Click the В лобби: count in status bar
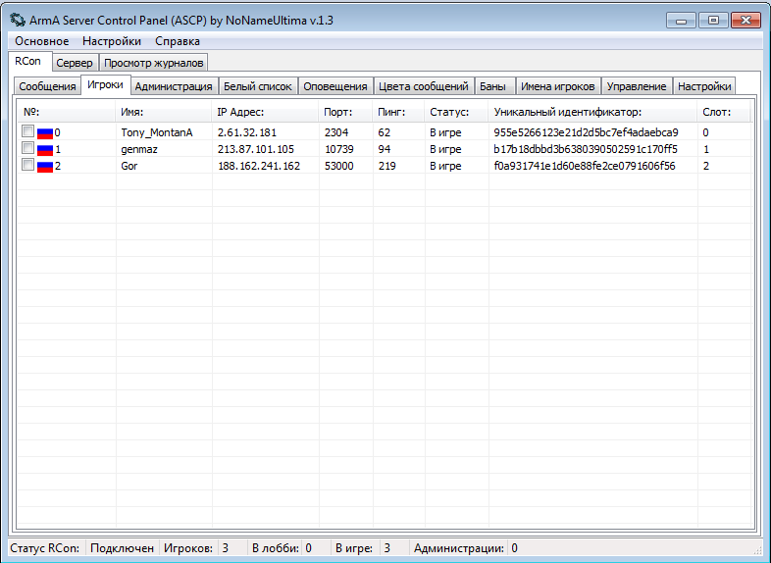This screenshot has width=771, height=563. [x=308, y=548]
